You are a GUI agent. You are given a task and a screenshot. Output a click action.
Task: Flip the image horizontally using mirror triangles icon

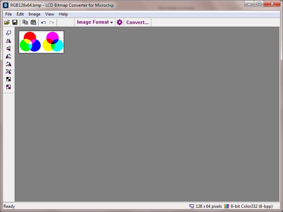8,41
